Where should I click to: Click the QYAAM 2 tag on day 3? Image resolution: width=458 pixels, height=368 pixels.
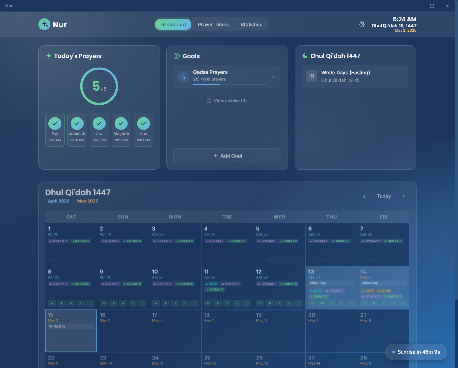coord(163,241)
